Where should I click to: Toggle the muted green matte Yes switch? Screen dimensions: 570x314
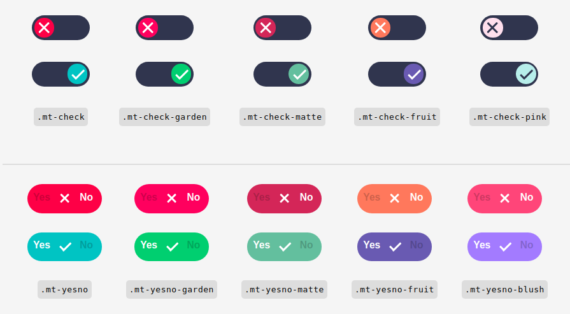pyautogui.click(x=284, y=246)
